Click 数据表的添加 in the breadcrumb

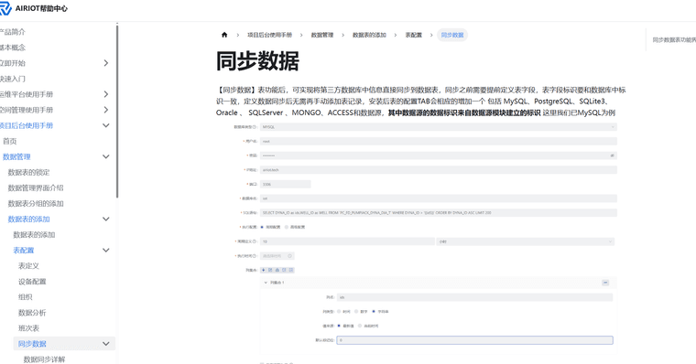click(369, 35)
